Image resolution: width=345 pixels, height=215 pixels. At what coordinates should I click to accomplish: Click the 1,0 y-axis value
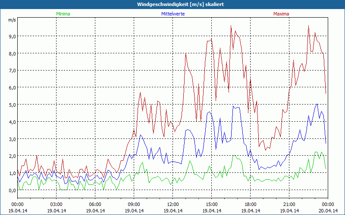(13, 173)
